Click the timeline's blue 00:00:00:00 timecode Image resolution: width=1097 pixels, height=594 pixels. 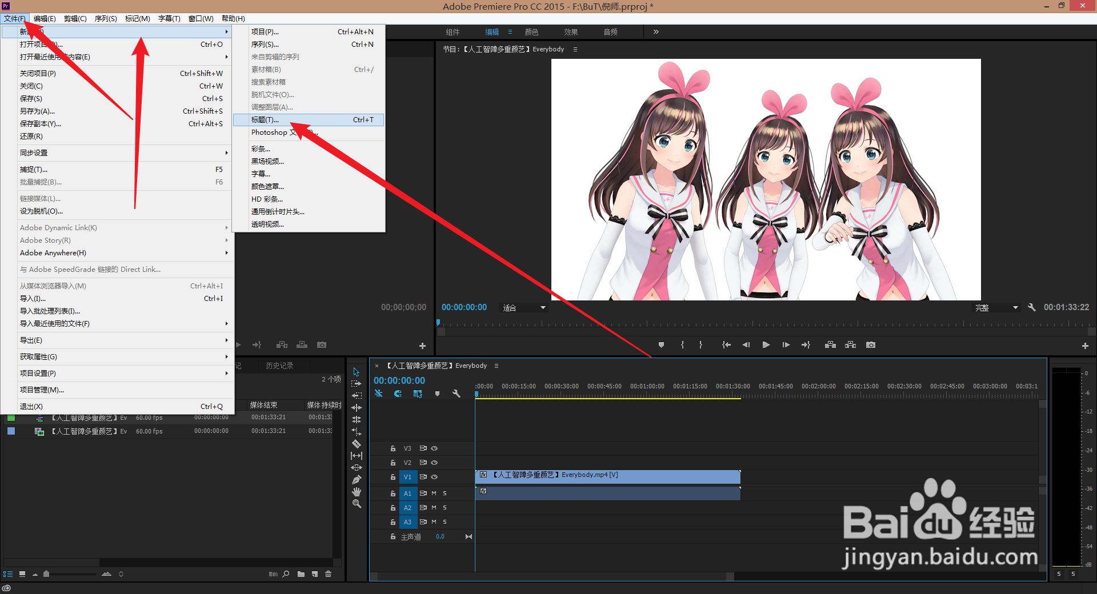(x=399, y=381)
